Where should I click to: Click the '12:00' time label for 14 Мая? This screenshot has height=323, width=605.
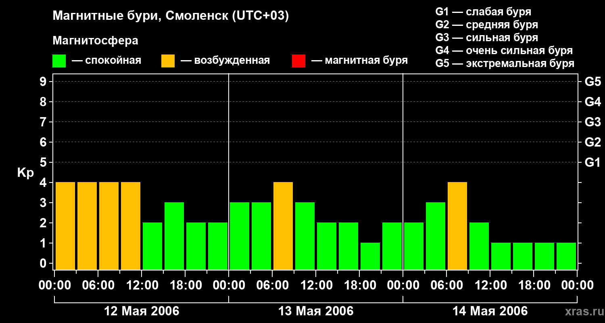click(x=490, y=285)
